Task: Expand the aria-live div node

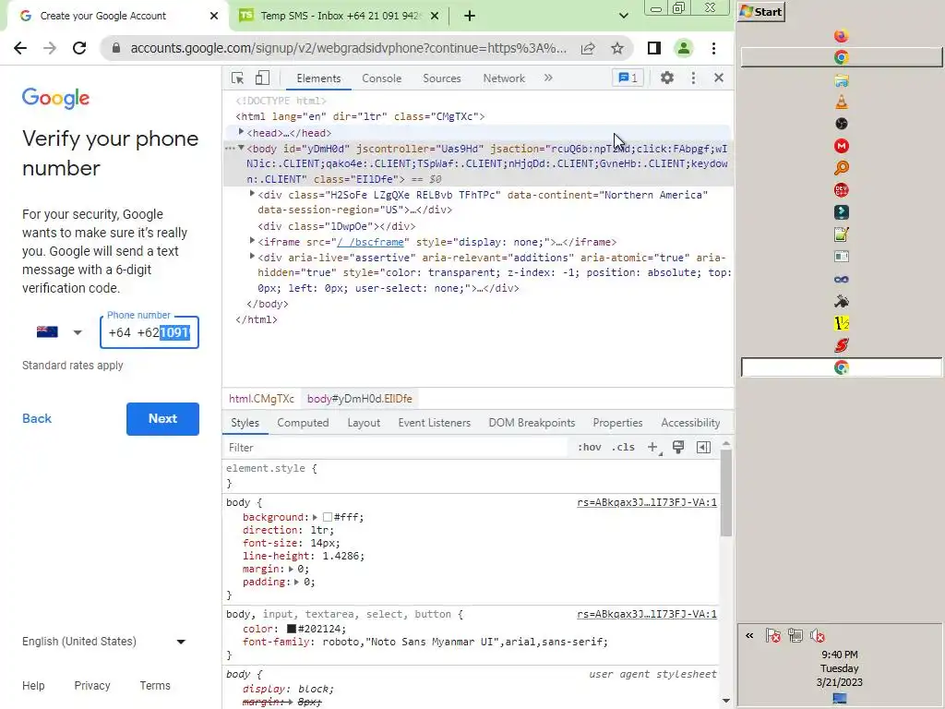Action: coord(252,257)
